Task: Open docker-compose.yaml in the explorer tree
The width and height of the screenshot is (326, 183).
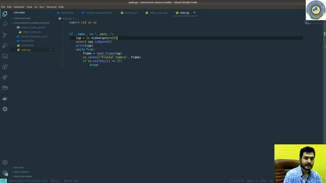Action: point(32,36)
